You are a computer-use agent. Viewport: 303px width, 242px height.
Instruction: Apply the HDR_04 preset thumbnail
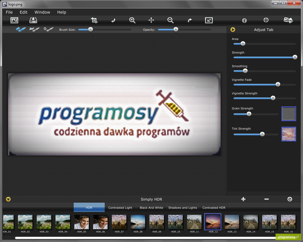[63, 222]
